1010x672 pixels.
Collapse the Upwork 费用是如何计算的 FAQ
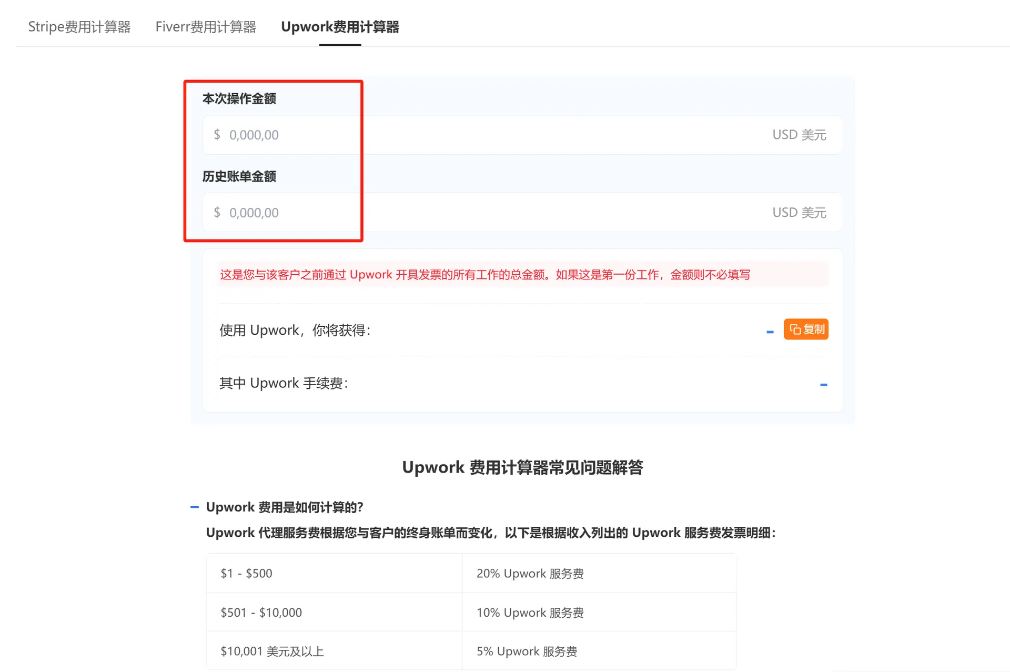click(194, 507)
